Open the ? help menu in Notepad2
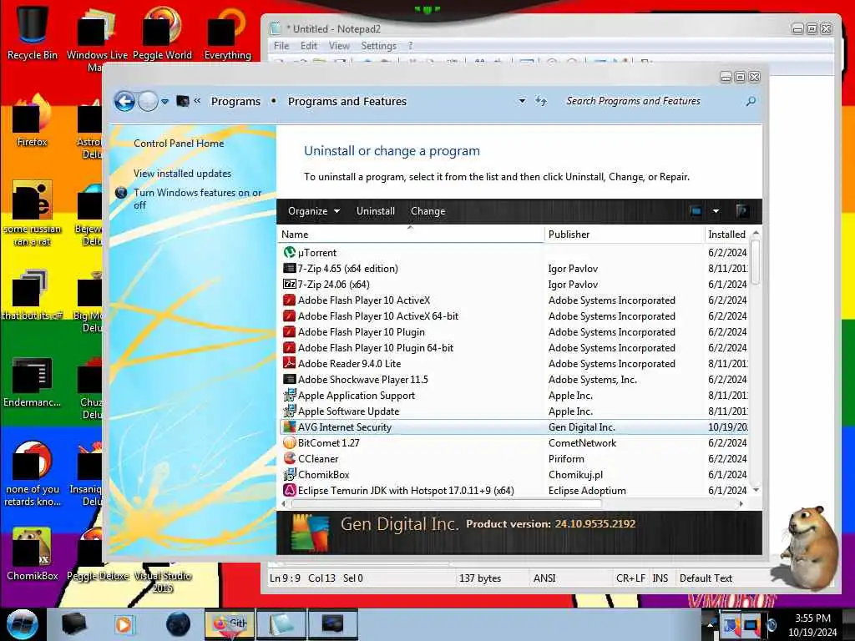Viewport: 855px width, 641px height. [x=410, y=46]
